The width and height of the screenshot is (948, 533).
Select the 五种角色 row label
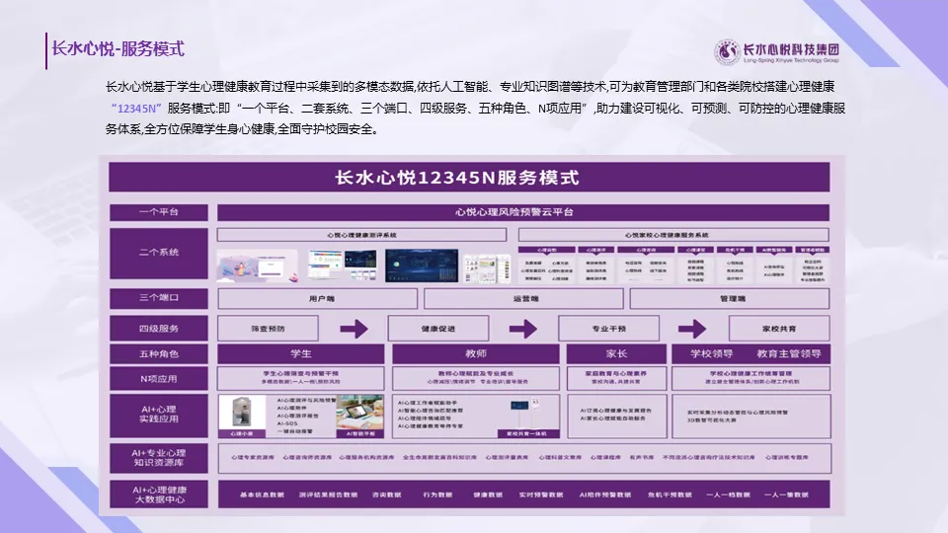pos(159,354)
